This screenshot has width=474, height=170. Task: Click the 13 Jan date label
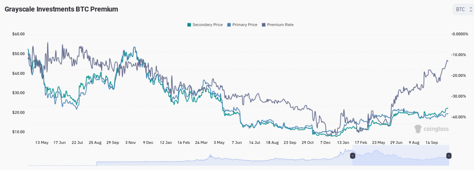pyautogui.click(x=343, y=143)
